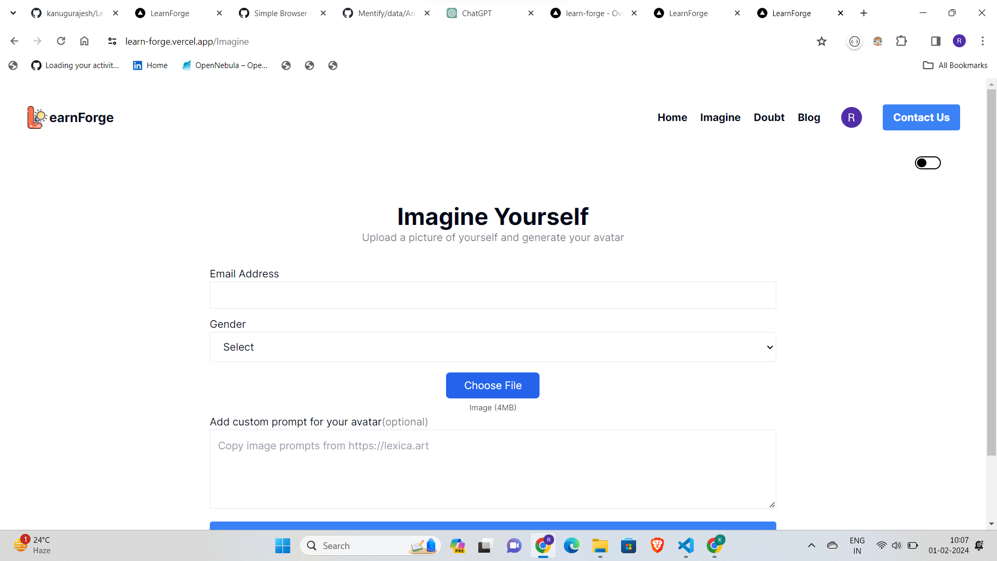Bookmark this page with the star icon
The width and height of the screenshot is (997, 561).
pos(821,42)
